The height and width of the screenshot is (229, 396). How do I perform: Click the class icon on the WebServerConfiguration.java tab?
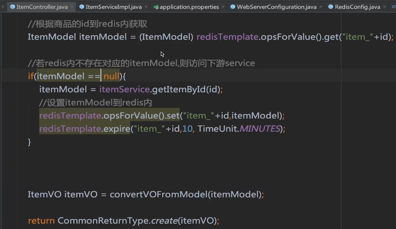[233, 7]
